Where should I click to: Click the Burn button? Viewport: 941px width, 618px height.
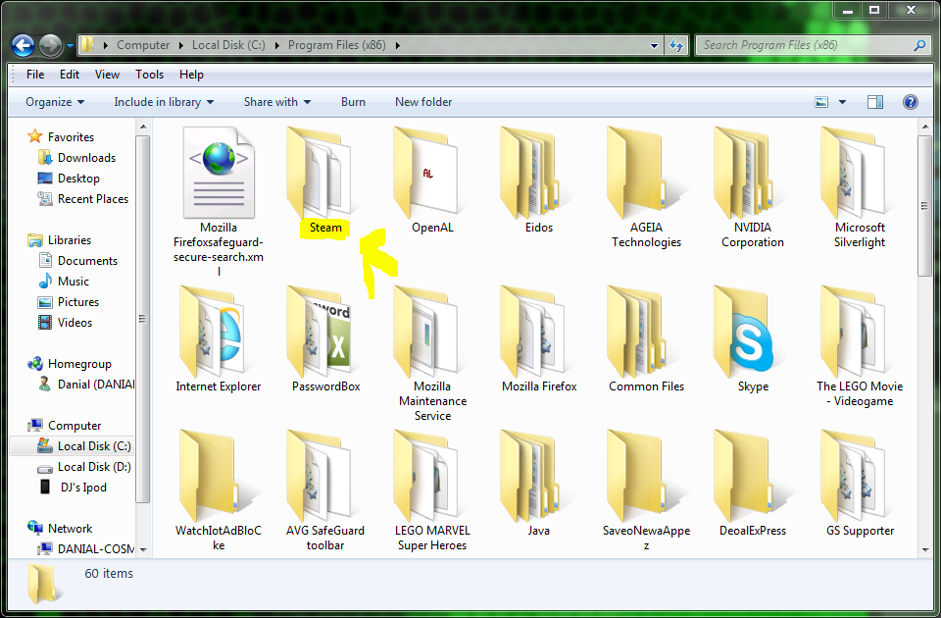click(353, 102)
